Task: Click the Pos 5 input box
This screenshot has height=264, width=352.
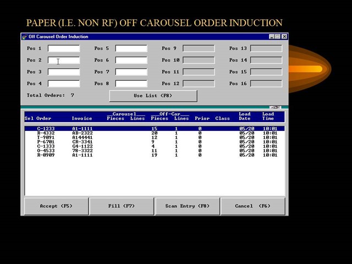Action: [x=131, y=48]
